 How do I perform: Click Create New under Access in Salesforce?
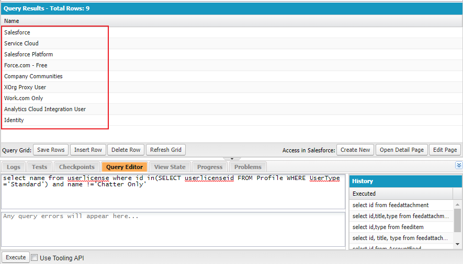tap(355, 150)
